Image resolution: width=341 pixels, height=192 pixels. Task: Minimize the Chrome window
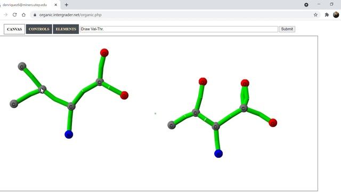[319, 5]
